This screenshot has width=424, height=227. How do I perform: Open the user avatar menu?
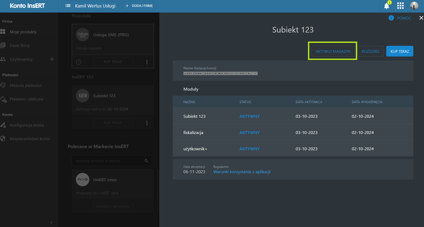click(414, 6)
